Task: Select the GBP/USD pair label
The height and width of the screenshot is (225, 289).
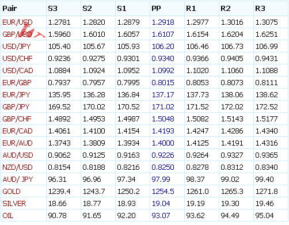Action: tap(17, 35)
